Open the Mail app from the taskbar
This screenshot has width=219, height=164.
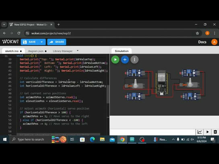pyautogui.click(x=112, y=139)
